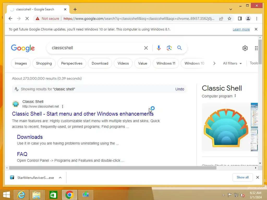
Task: Open the Windows Start button
Action: (7, 195)
